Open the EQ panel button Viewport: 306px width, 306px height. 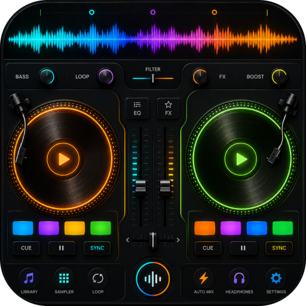coord(137,109)
